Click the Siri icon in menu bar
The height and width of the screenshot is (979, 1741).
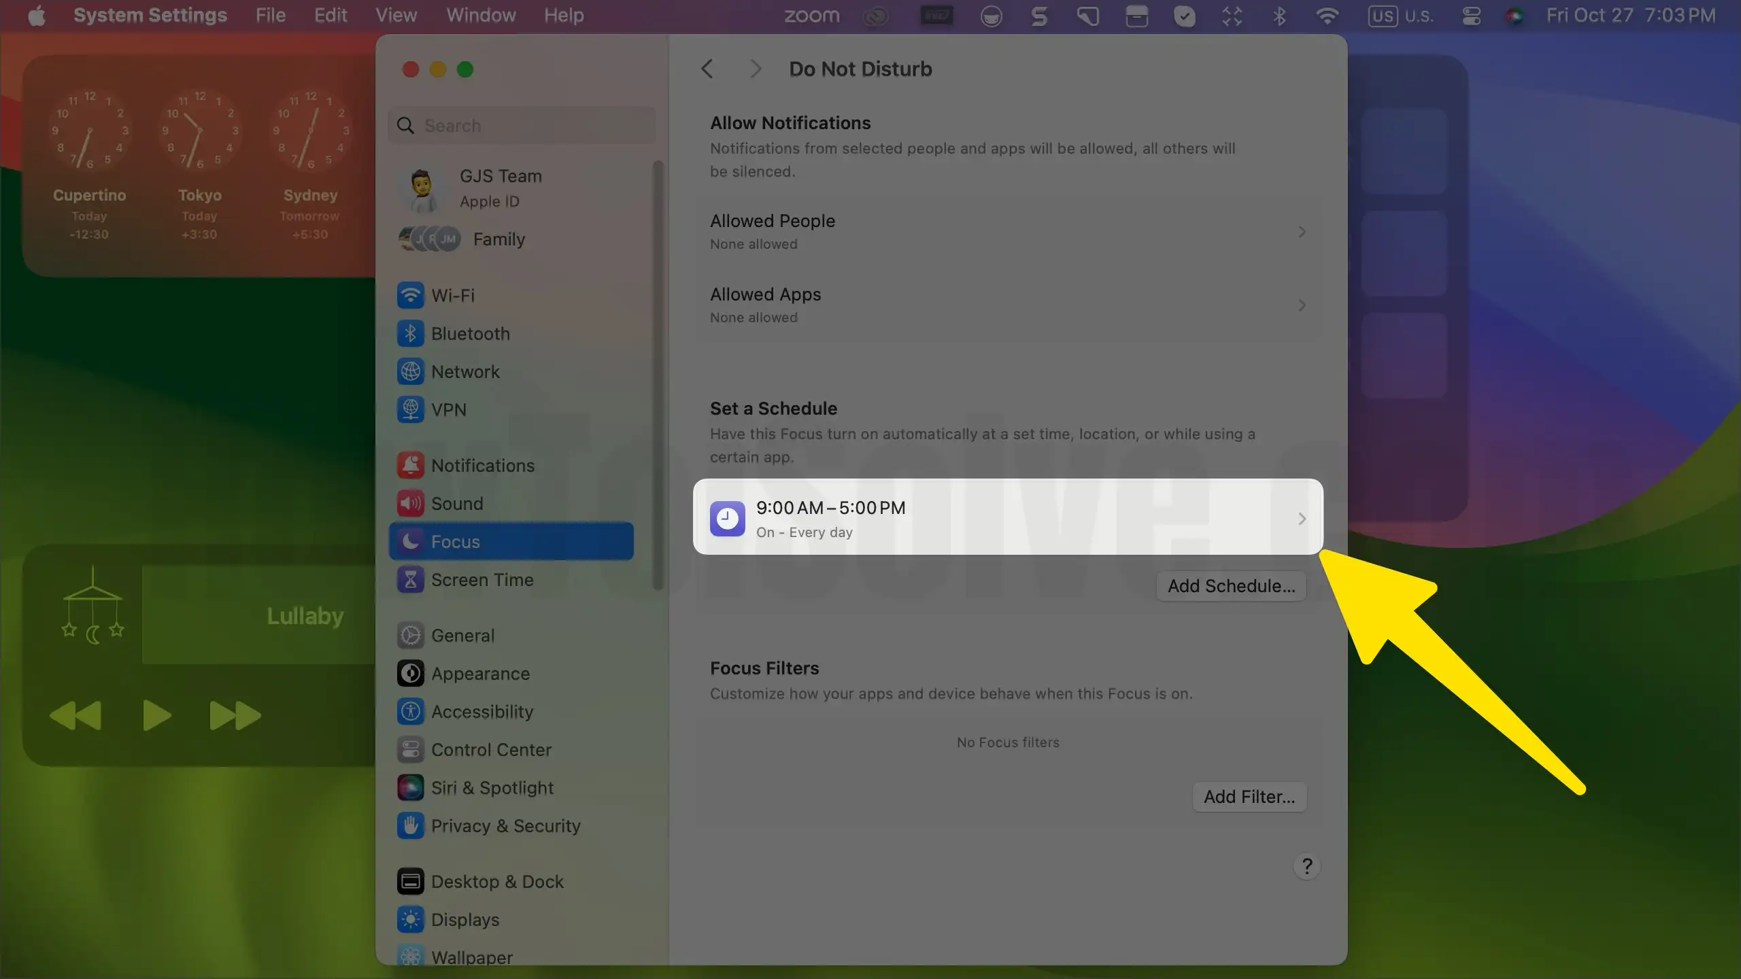click(1515, 16)
